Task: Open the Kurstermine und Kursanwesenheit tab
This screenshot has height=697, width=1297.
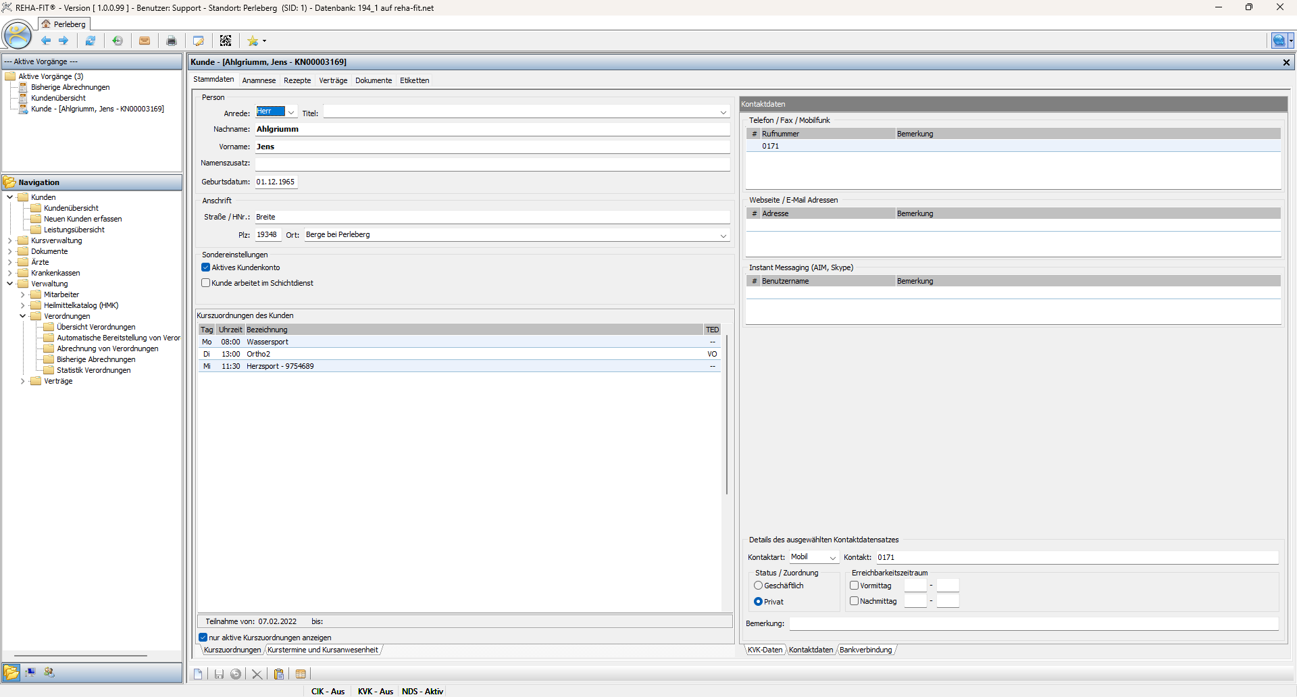Action: 323,650
